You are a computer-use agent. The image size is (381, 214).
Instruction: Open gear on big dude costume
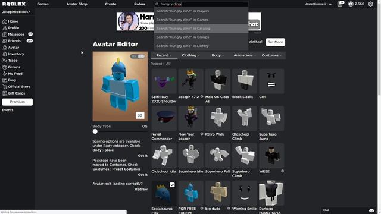[x=229, y=208]
